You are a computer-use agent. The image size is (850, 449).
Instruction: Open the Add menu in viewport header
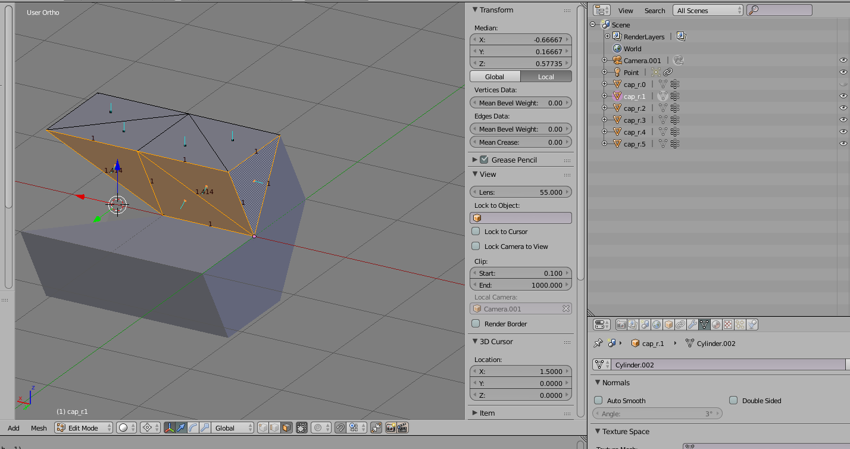14,428
